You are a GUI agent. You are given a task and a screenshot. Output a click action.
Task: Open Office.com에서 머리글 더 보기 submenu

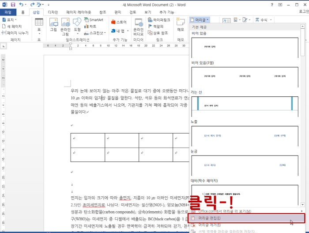point(246,211)
